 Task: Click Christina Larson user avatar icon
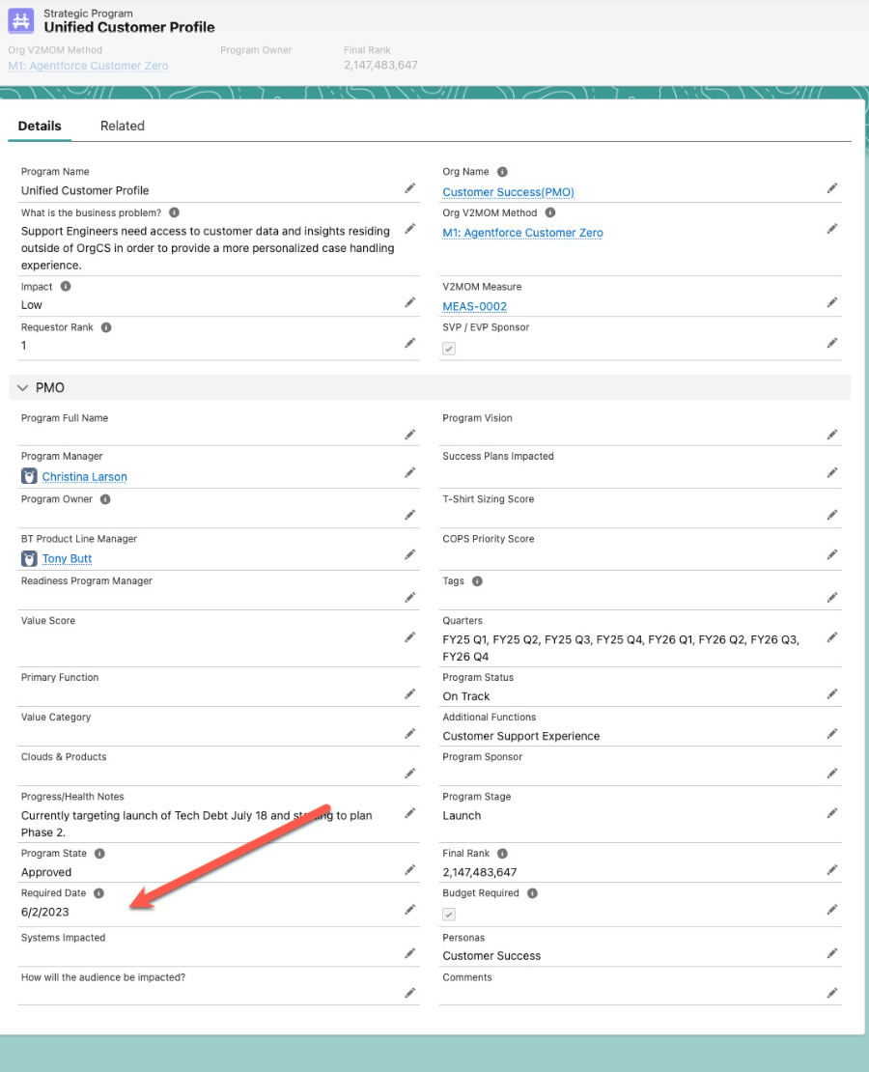(x=29, y=476)
